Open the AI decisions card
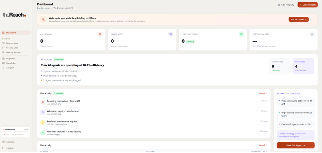This screenshot has height=153, width=322. tap(303, 66)
